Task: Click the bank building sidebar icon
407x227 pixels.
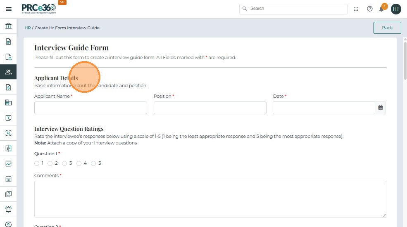Action: [x=8, y=26]
